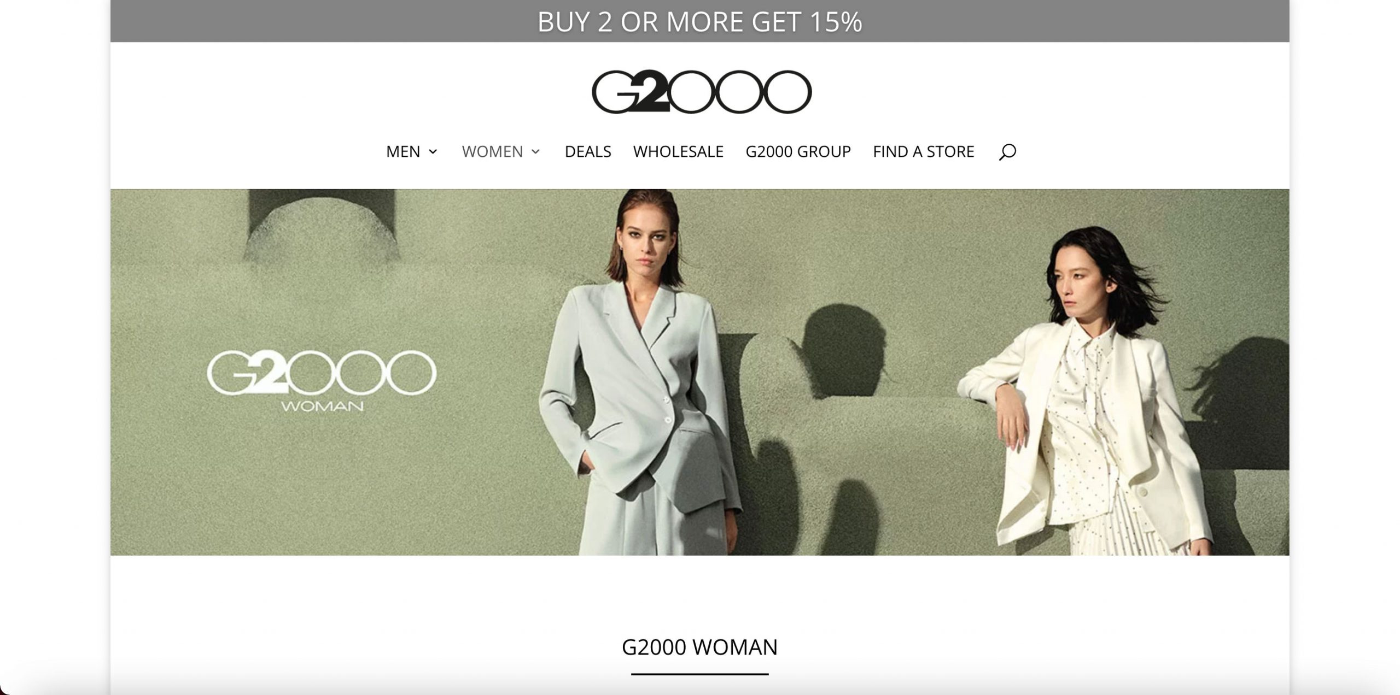Click model in light green suit
1400x695 pixels.
pyautogui.click(x=640, y=377)
